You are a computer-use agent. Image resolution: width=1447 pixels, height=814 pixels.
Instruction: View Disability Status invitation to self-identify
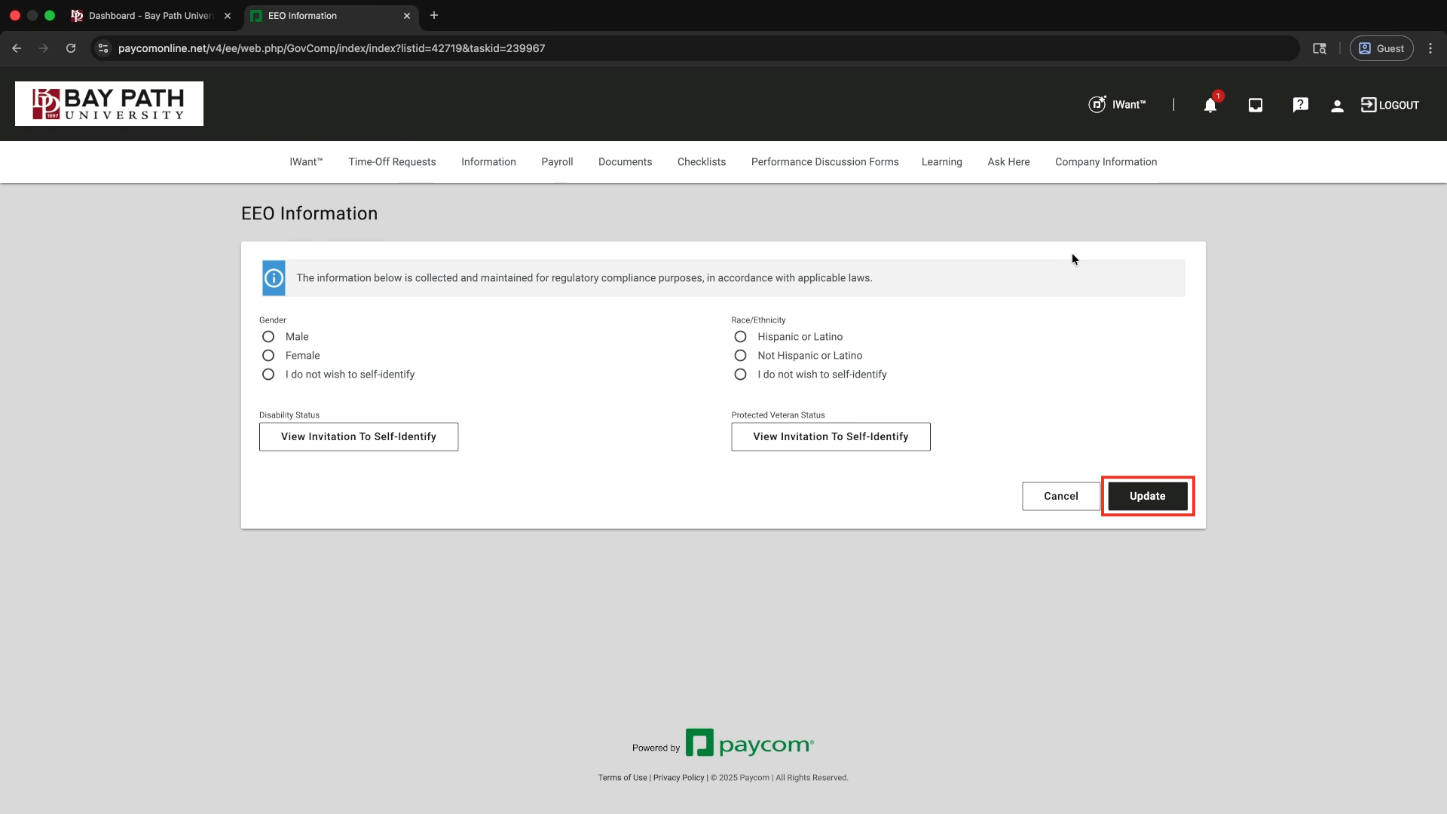click(x=359, y=437)
